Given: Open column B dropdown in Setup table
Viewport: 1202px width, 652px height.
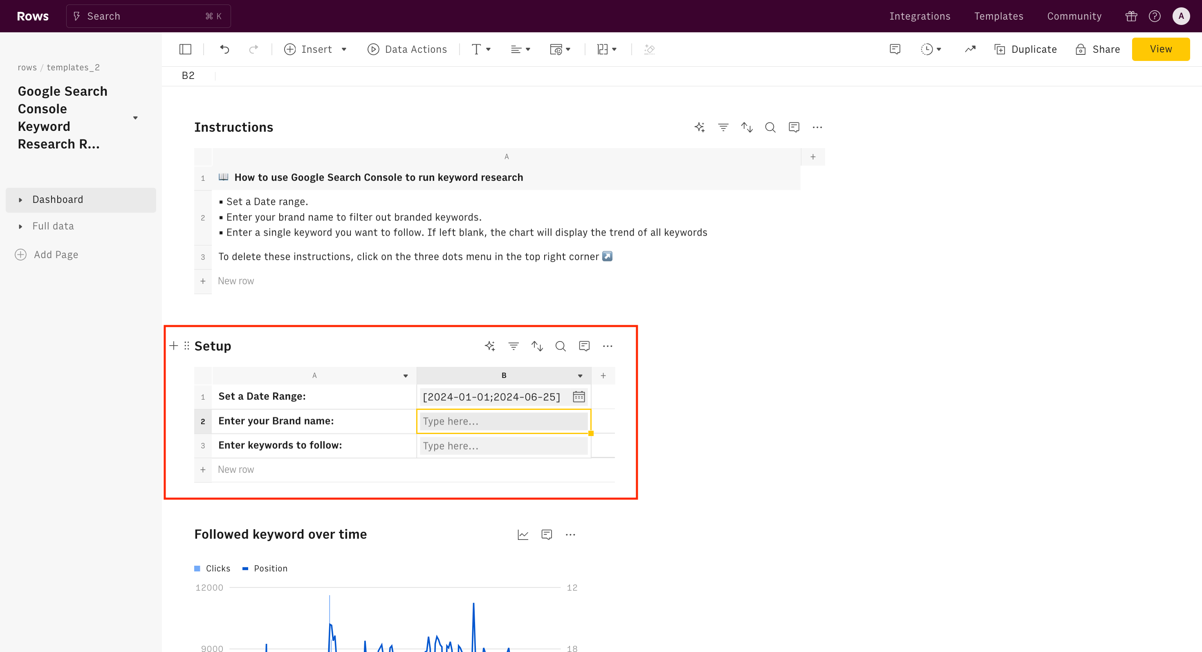Looking at the screenshot, I should [580, 376].
